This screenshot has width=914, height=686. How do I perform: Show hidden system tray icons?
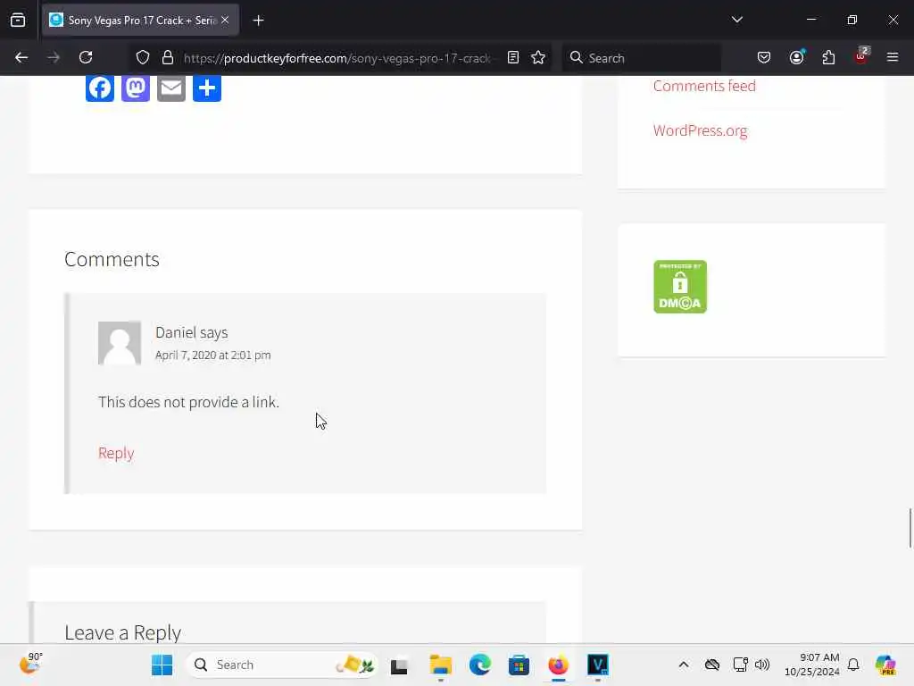[x=683, y=665]
